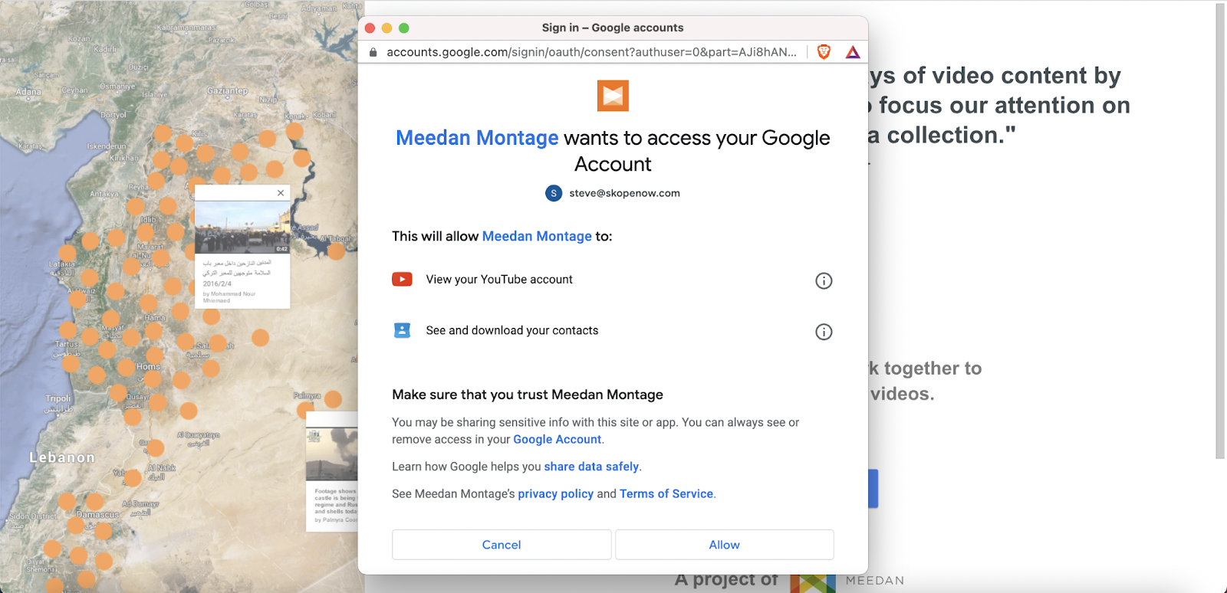The width and height of the screenshot is (1227, 593).
Task: Click the orange marker near Palmyra
Action: pos(333,399)
